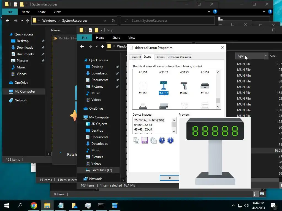Open the command prompt taskbar icon
Image resolution: width=282 pixels, height=211 pixels.
pos(101,206)
